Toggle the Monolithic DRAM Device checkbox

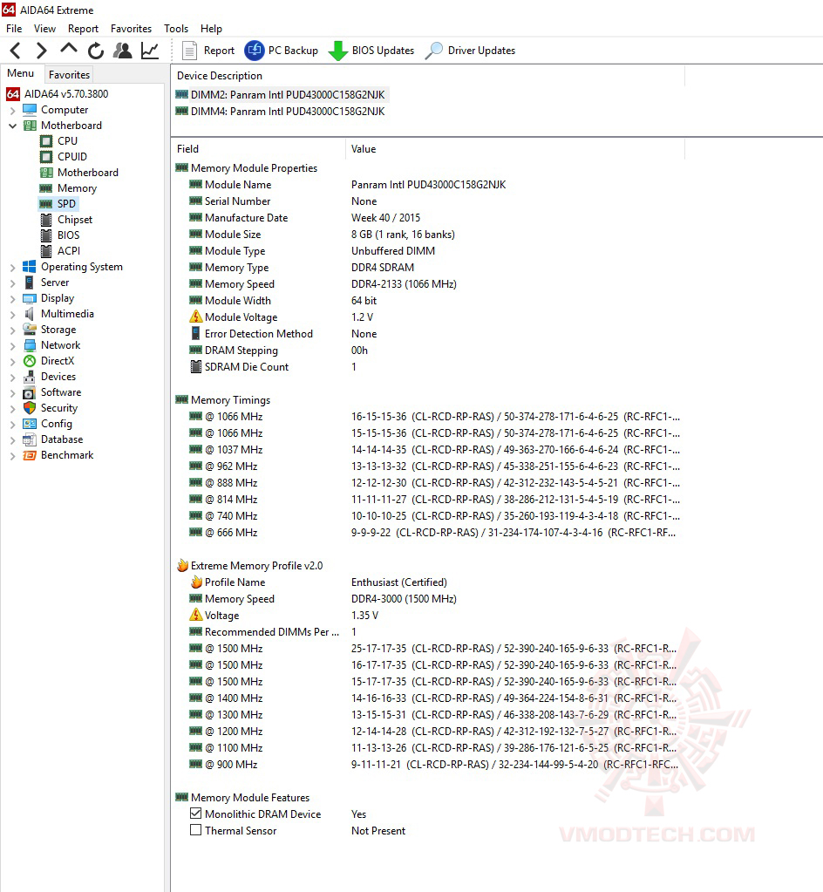click(195, 814)
